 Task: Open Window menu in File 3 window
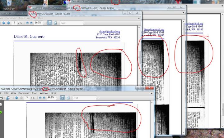tap(44, 93)
